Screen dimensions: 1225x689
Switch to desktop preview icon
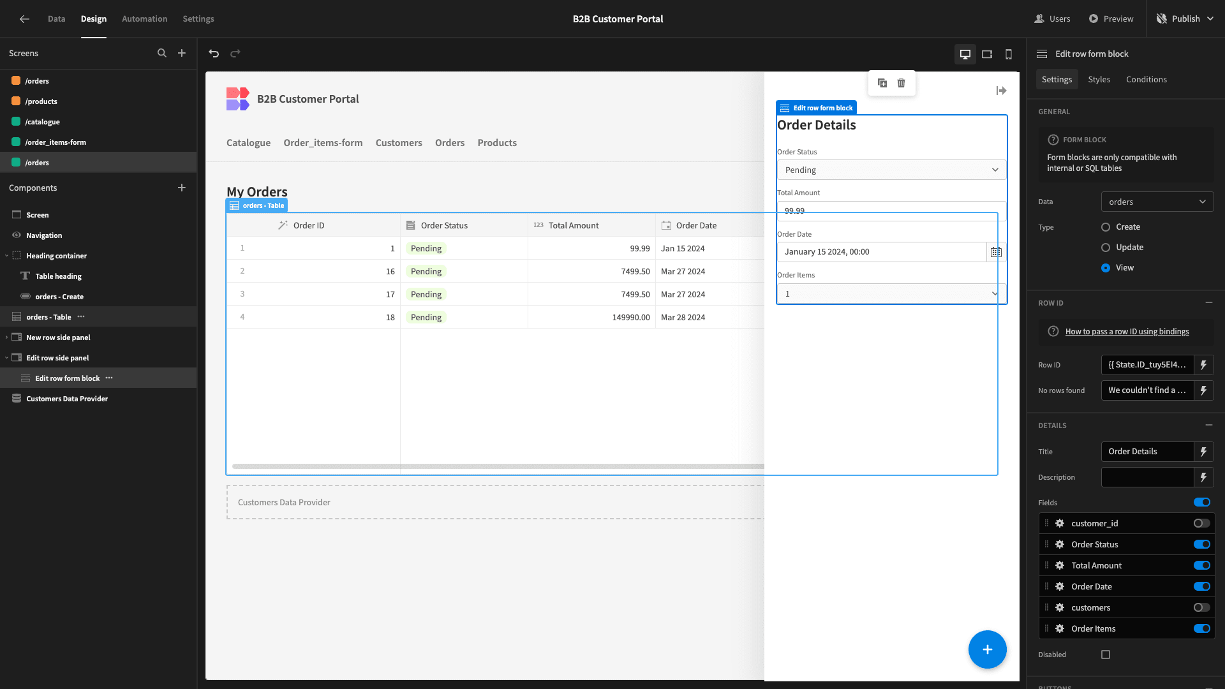click(965, 54)
